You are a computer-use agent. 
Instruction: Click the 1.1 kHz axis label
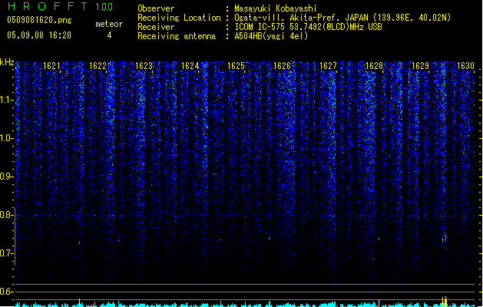pyautogui.click(x=6, y=100)
